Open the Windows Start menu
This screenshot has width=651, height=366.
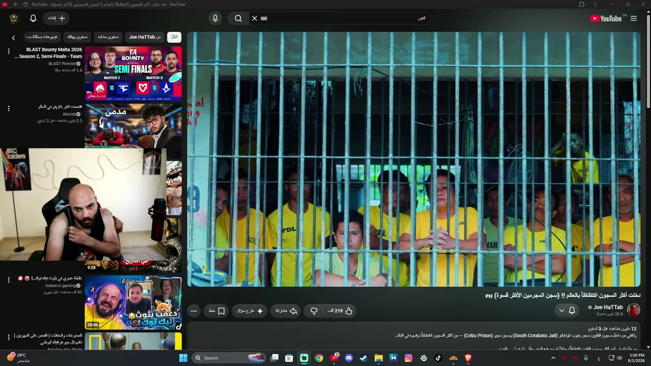184,358
